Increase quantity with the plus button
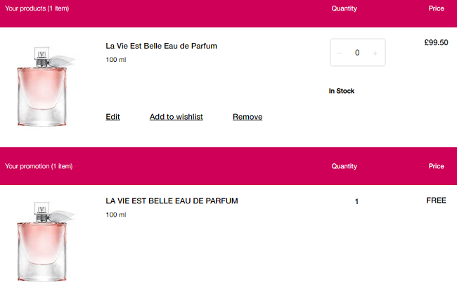 tap(375, 53)
